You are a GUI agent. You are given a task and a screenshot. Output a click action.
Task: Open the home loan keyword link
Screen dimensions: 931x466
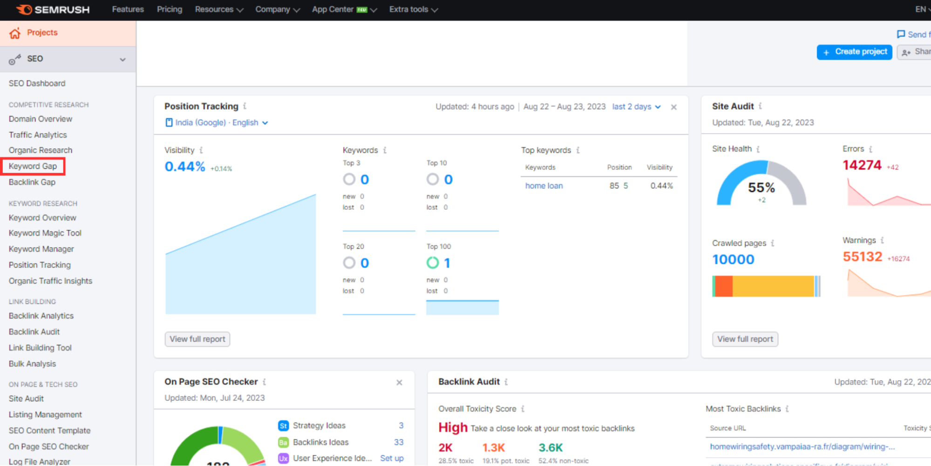coord(544,185)
